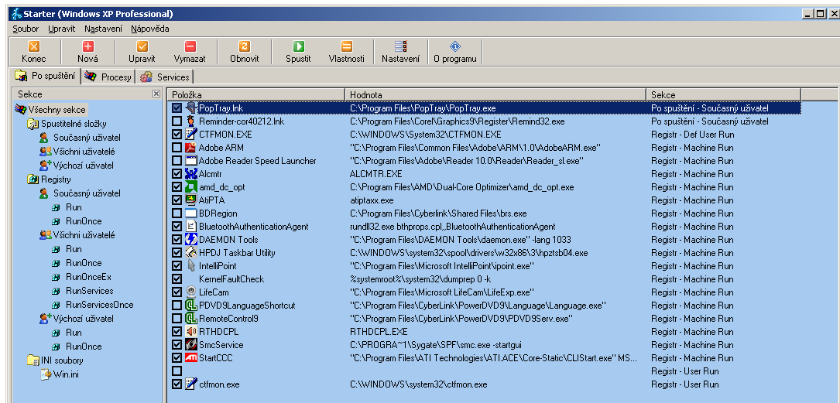This screenshot has height=403, width=840.
Task: Click the Konec toolbar icon
Action: [34, 46]
